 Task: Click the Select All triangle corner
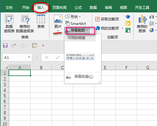7,67
